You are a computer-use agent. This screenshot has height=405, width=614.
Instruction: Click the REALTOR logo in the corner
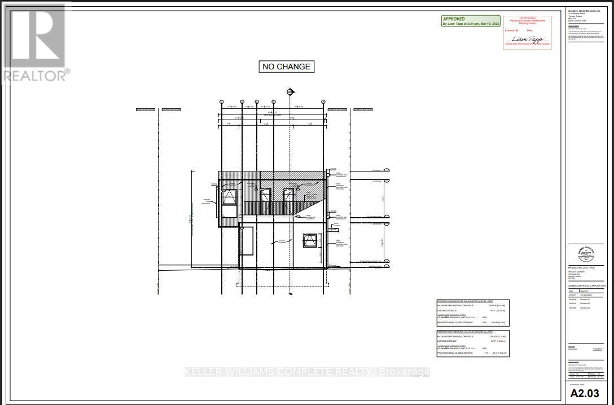34,42
